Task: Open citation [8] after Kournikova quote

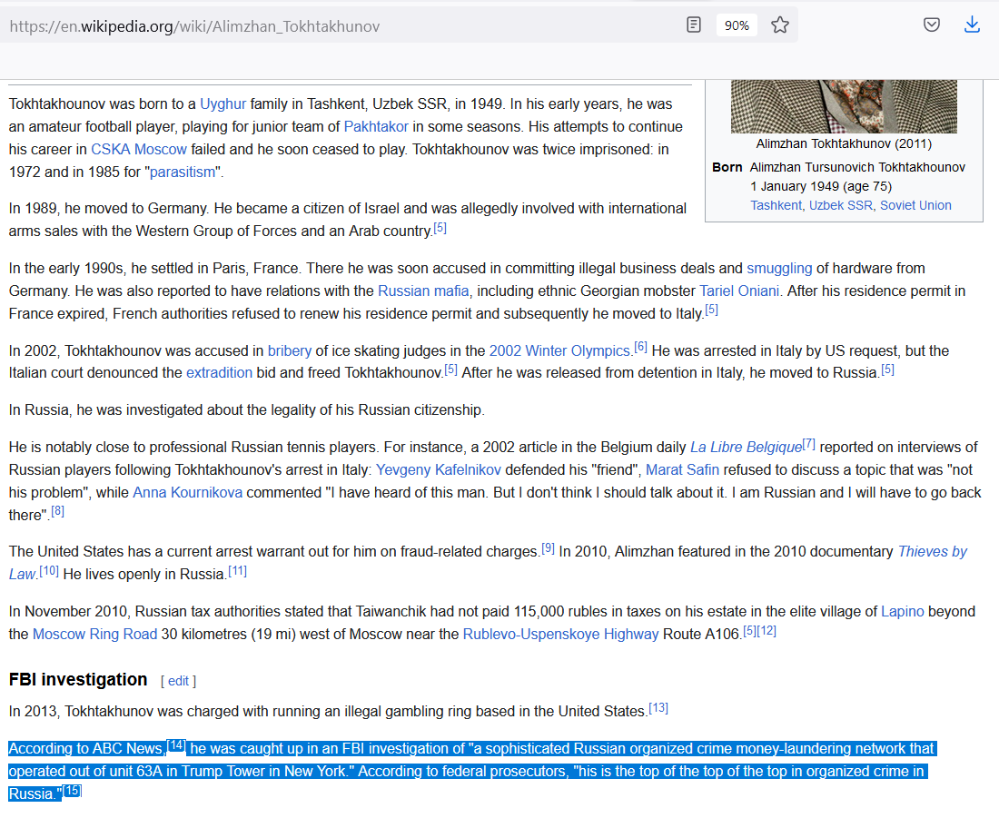Action: point(57,511)
